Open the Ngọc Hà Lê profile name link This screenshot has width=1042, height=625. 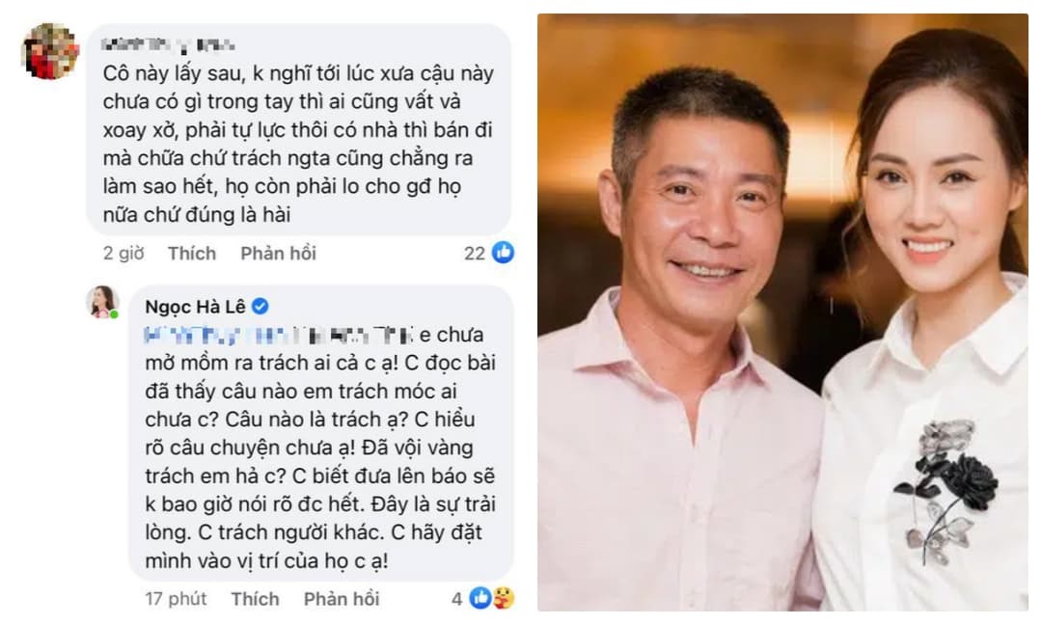(195, 307)
